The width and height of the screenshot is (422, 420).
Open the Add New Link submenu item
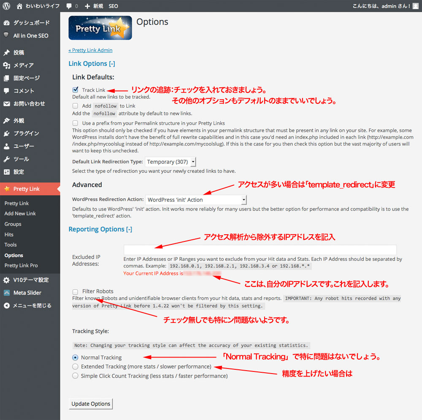pos(20,214)
